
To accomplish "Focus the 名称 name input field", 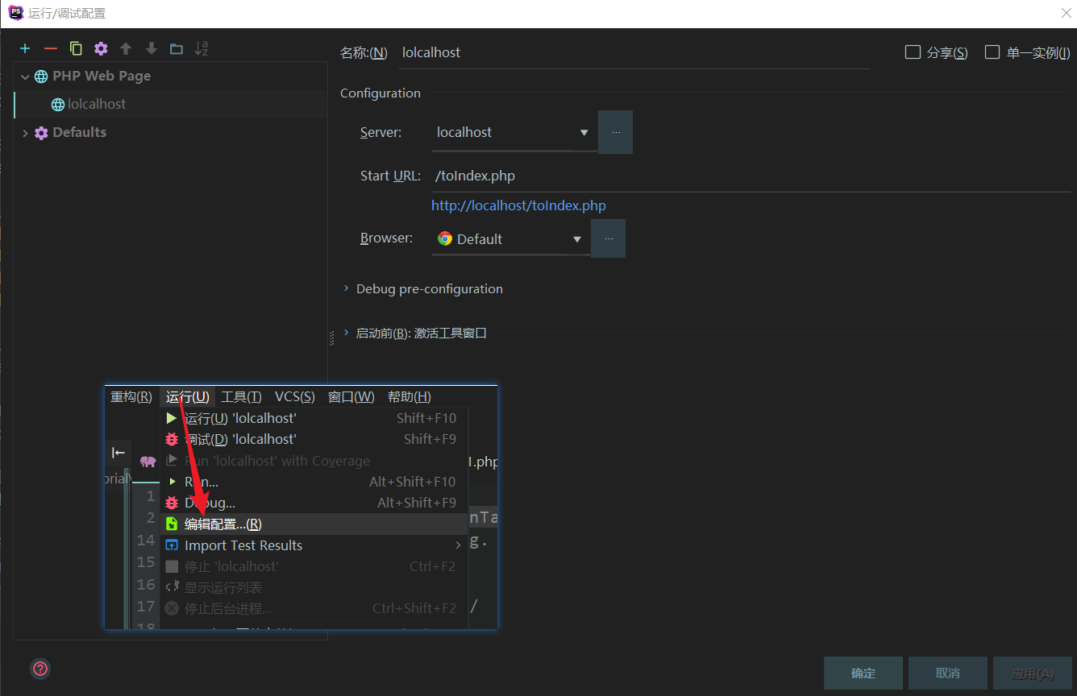I will 634,52.
